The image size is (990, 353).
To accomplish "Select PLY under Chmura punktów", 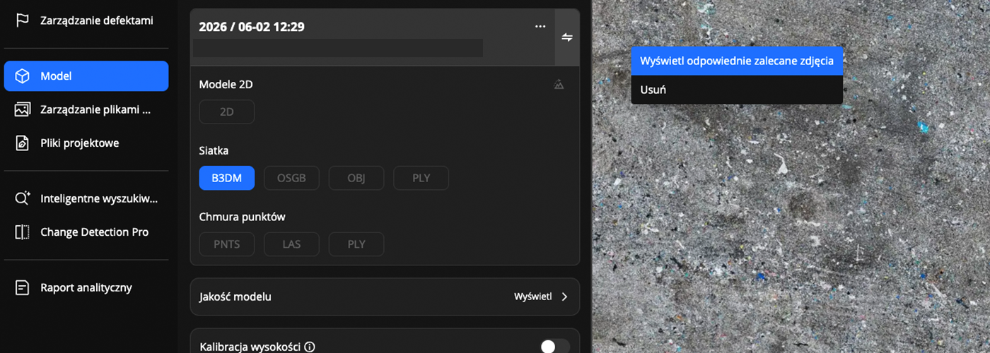I will tap(356, 244).
